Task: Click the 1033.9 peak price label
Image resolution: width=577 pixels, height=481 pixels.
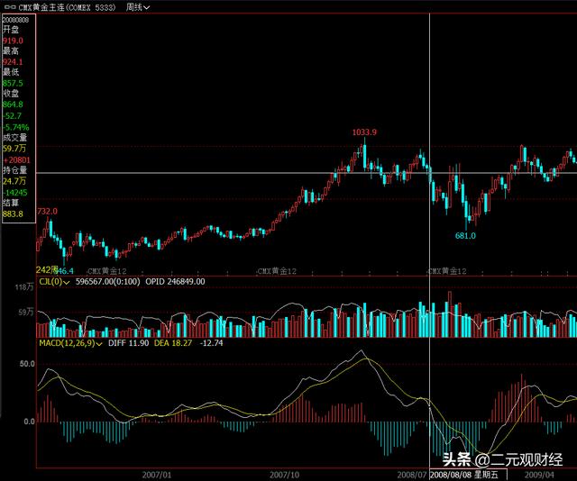Action: pyautogui.click(x=364, y=132)
